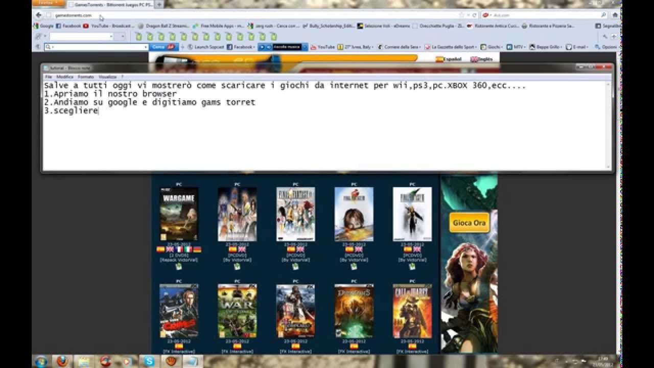Screen dimensions: 654x368
Task: Open the War game cover with tanks
Action: click(x=237, y=311)
